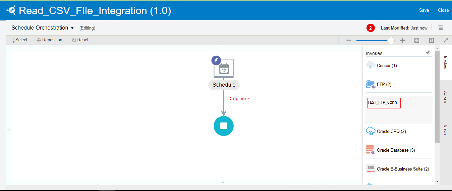The width and height of the screenshot is (452, 191).
Task: Click the Invokes panel vertical scrollbar
Action: point(437,97)
